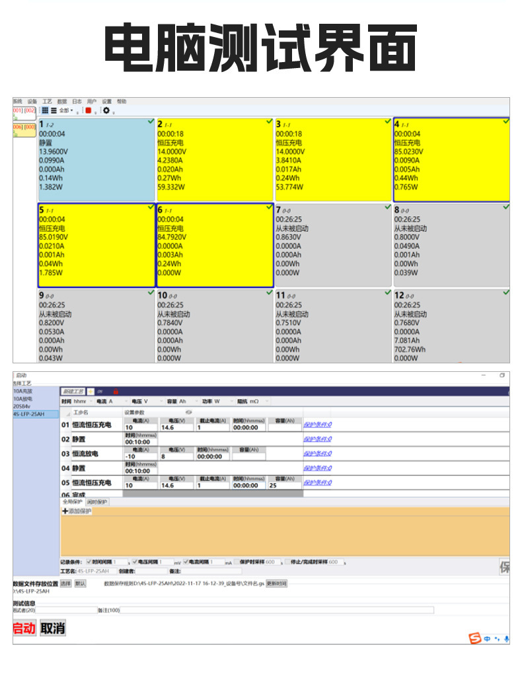Open the 设置 menu in menu bar
The image size is (522, 693).
(106, 102)
